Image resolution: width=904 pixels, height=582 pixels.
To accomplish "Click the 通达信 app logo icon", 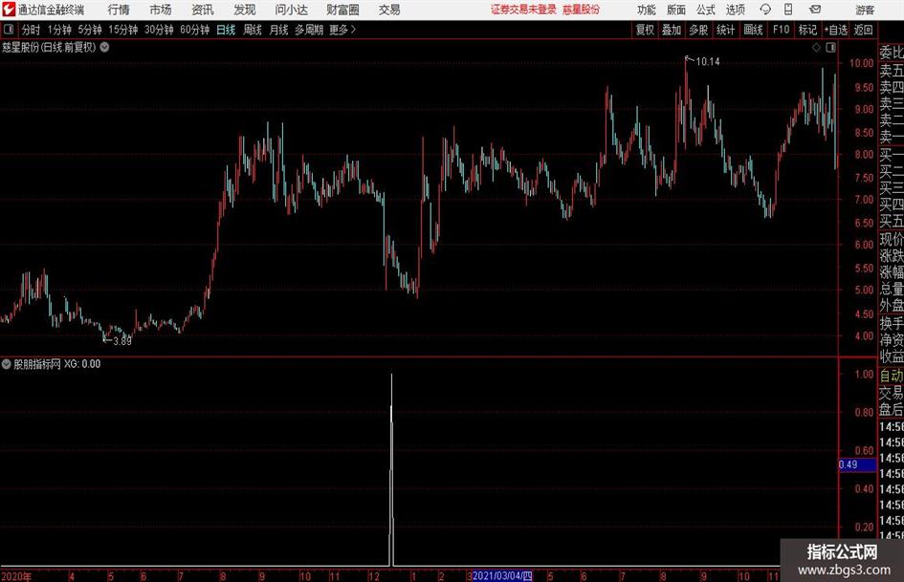I will click(x=8, y=10).
